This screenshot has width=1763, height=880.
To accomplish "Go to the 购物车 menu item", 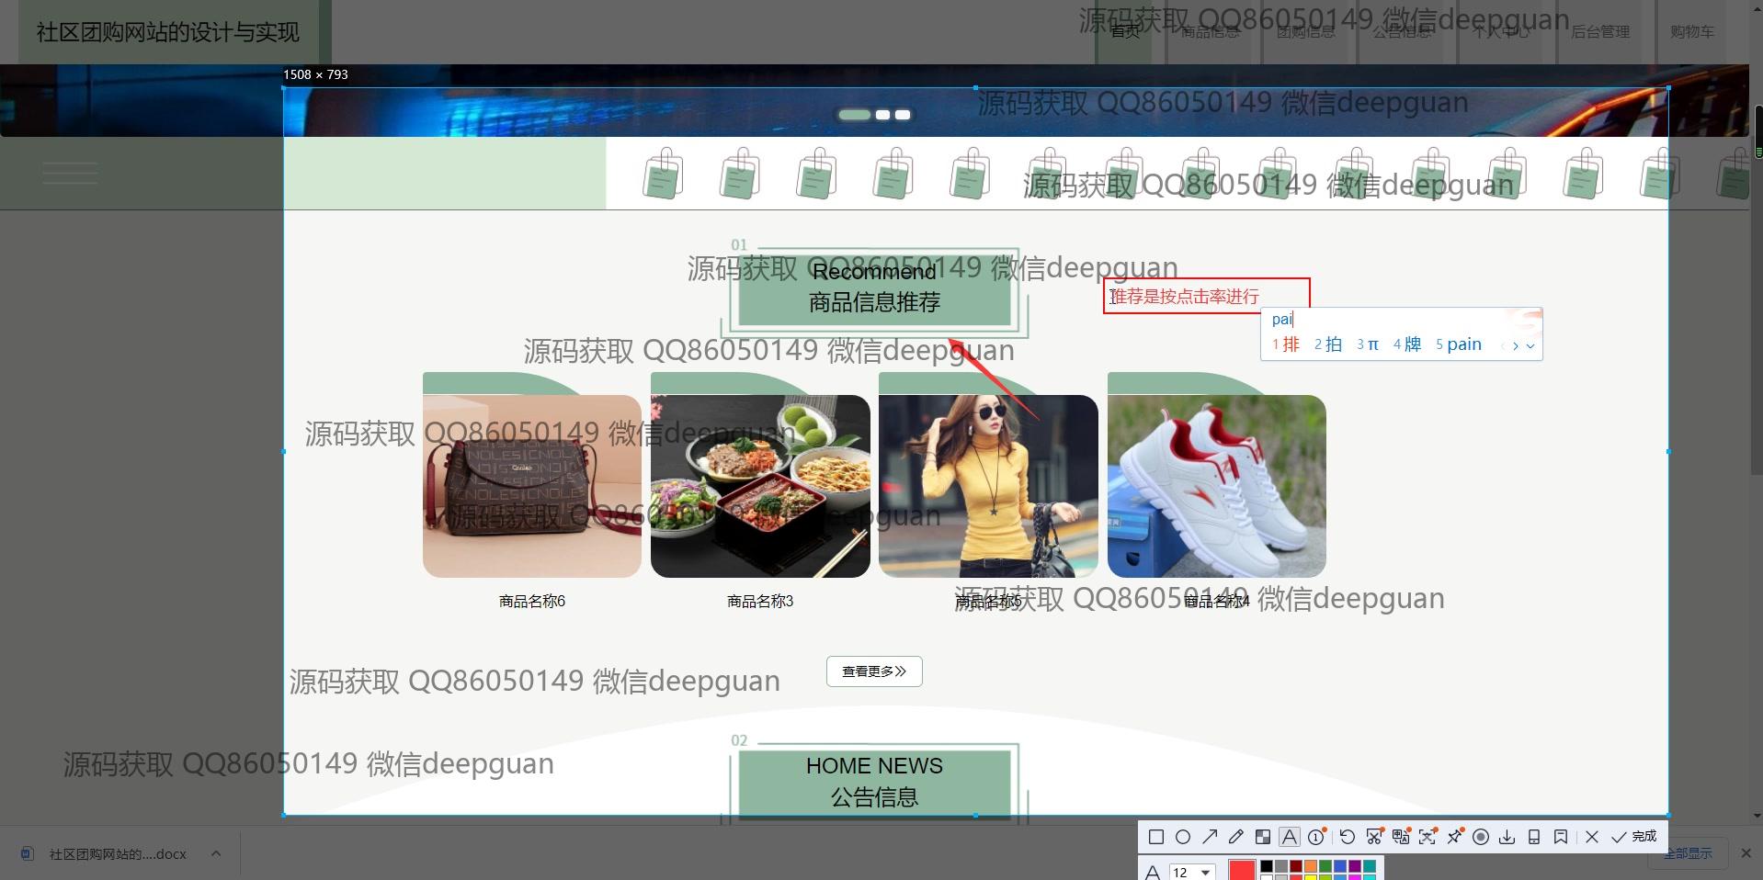I will tap(1692, 32).
